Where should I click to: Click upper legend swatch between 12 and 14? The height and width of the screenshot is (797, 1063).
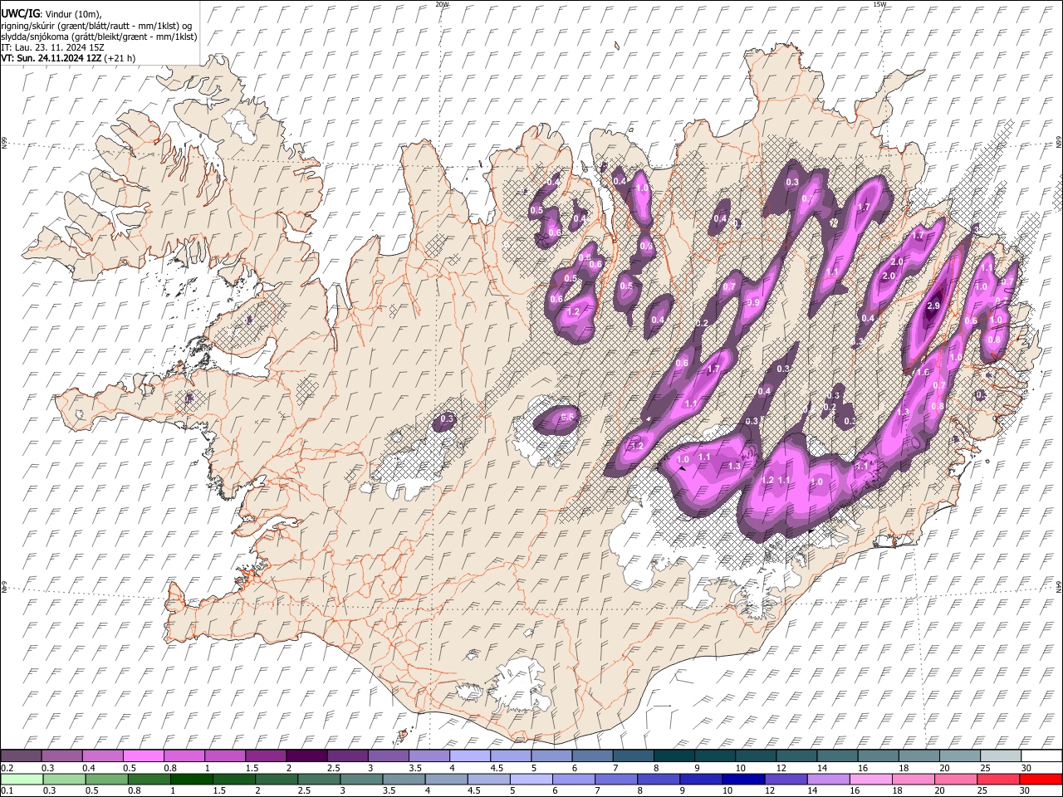coord(796,755)
